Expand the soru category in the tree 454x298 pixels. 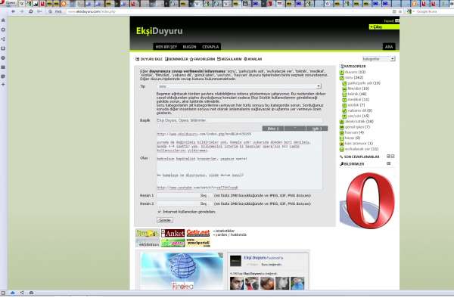click(x=342, y=78)
